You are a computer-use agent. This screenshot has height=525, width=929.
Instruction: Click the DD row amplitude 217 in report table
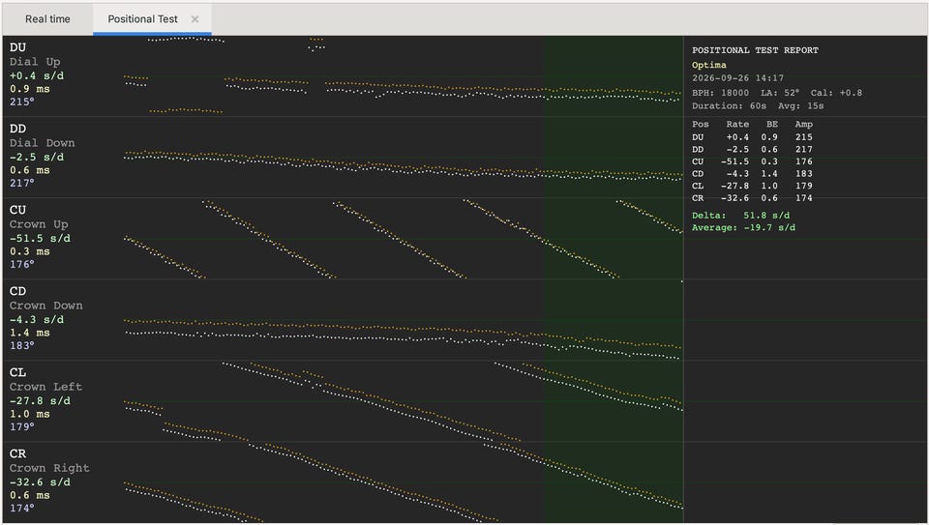click(x=804, y=150)
